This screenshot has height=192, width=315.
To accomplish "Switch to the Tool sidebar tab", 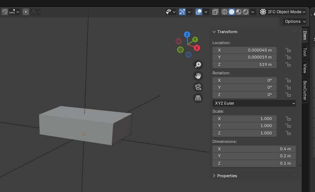I will (305, 52).
